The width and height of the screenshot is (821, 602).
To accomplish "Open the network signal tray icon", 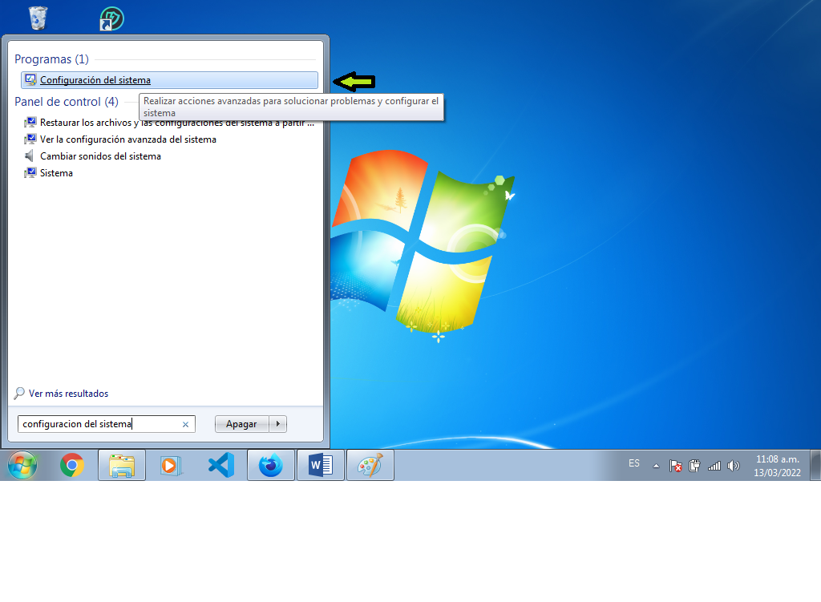I will (714, 466).
